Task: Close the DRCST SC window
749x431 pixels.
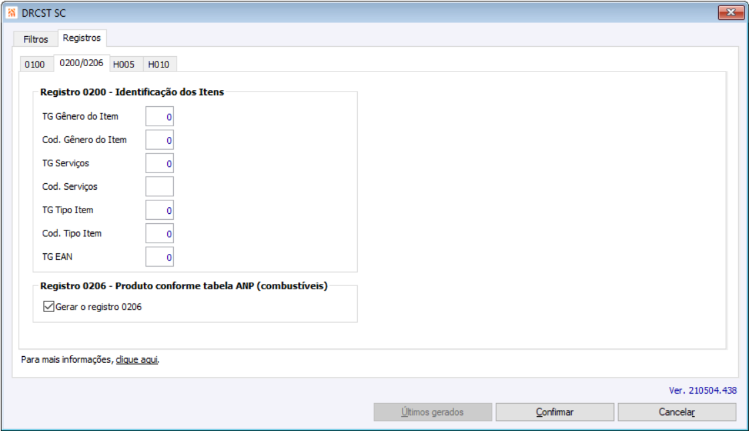Action: [x=731, y=13]
